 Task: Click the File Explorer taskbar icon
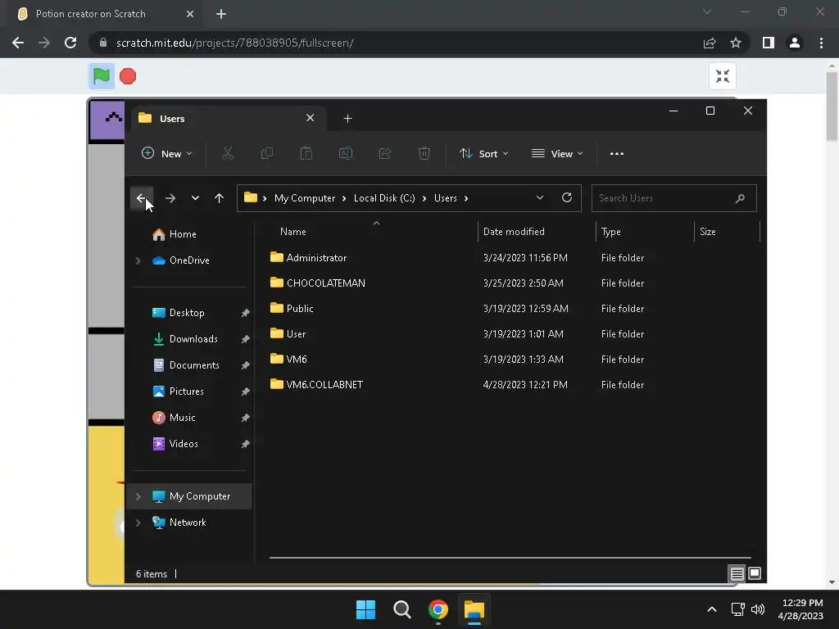(474, 609)
